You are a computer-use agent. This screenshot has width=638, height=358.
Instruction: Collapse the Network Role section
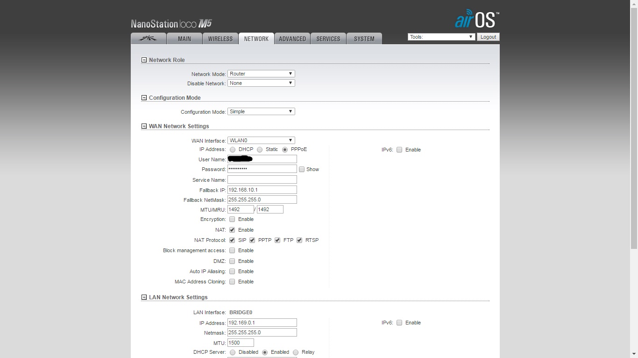click(144, 60)
